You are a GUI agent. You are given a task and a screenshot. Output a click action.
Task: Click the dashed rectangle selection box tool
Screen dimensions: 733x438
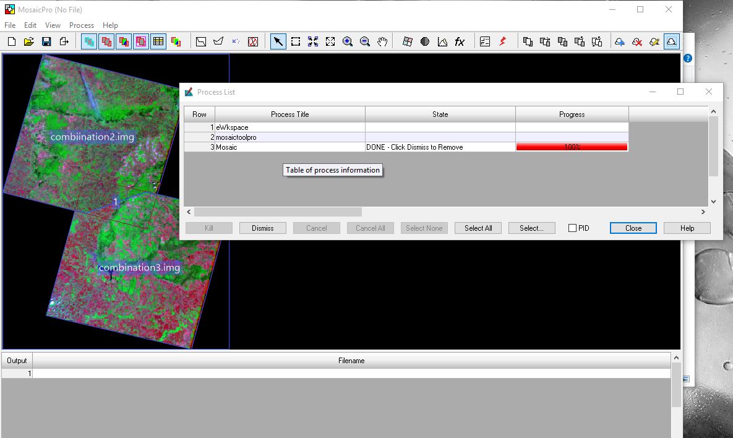[x=296, y=41]
